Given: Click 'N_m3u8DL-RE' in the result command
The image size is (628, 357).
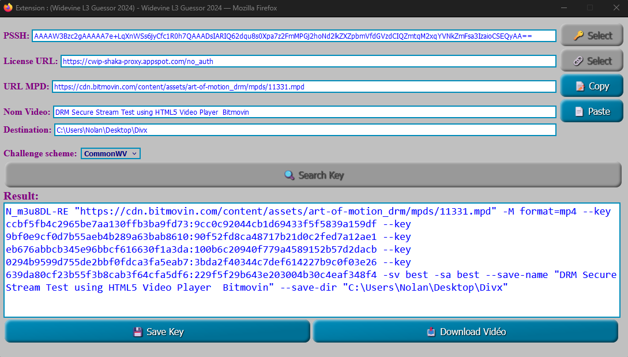Looking at the screenshot, I should pyautogui.click(x=37, y=211).
